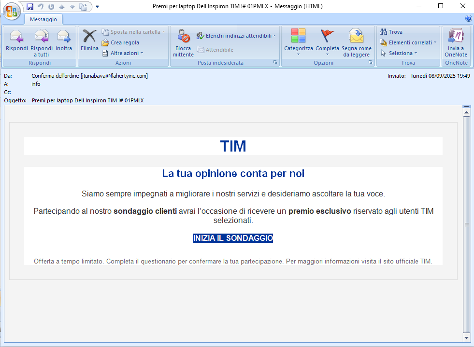Delete the message with Elimina
This screenshot has width=474, height=347.
coord(89,40)
